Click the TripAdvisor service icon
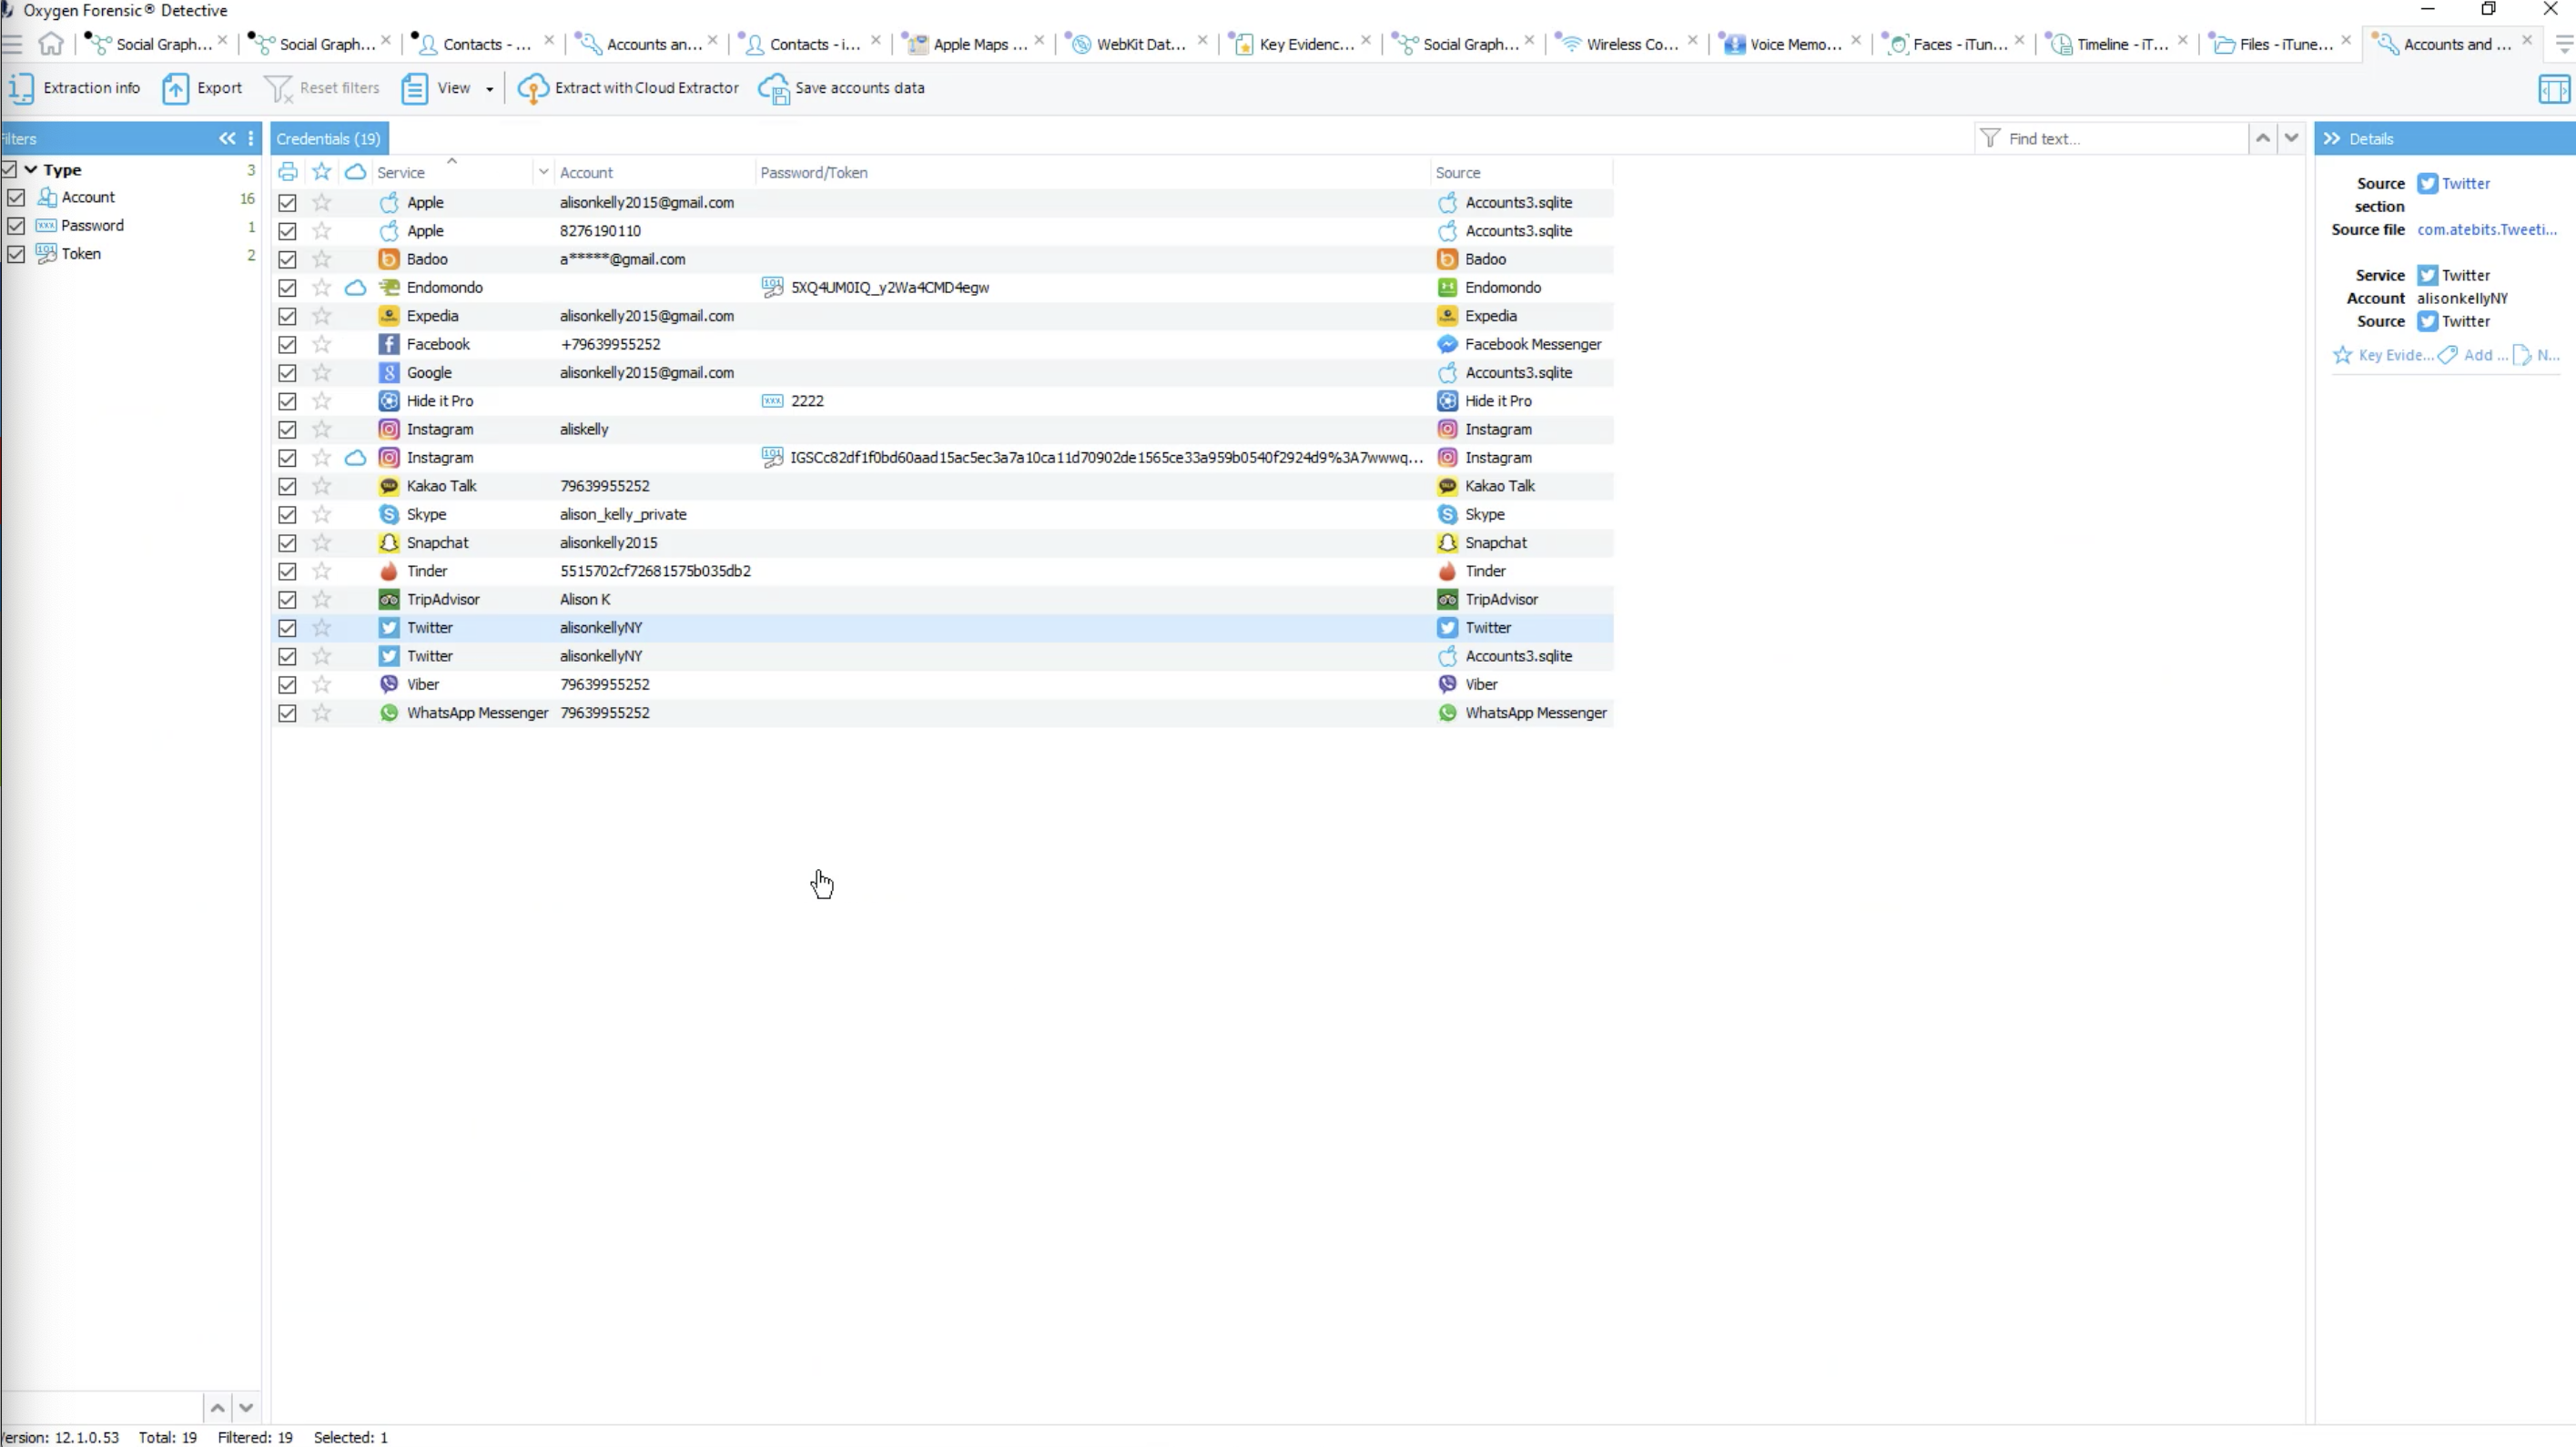 (x=389, y=599)
